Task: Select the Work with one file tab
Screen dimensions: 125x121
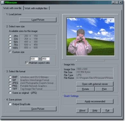Action: [12, 8]
